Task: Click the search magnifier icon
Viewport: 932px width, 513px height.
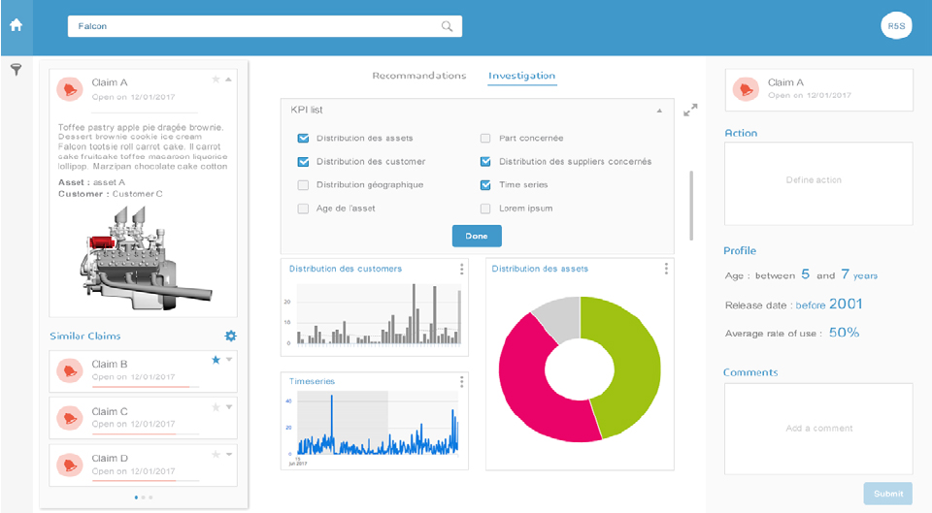Action: [x=447, y=26]
